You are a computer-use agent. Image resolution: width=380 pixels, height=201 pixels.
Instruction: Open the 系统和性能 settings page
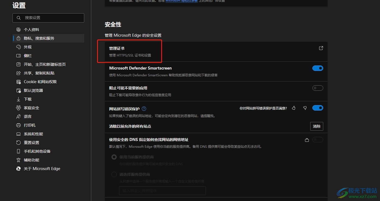pos(48,134)
